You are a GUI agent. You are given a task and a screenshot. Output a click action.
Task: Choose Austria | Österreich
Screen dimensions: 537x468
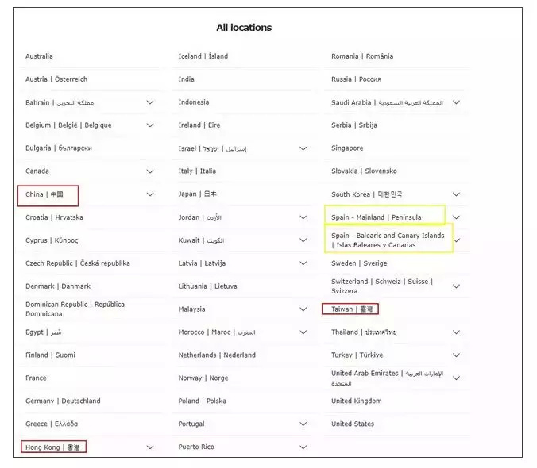point(56,79)
